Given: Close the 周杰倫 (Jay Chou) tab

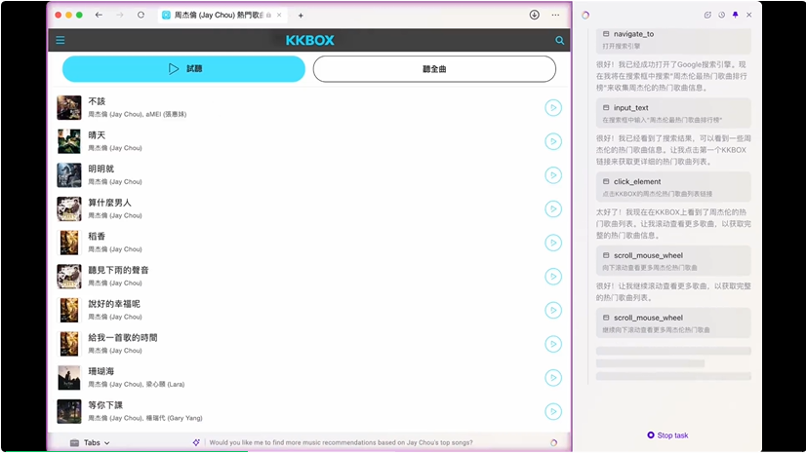Looking at the screenshot, I should (279, 16).
